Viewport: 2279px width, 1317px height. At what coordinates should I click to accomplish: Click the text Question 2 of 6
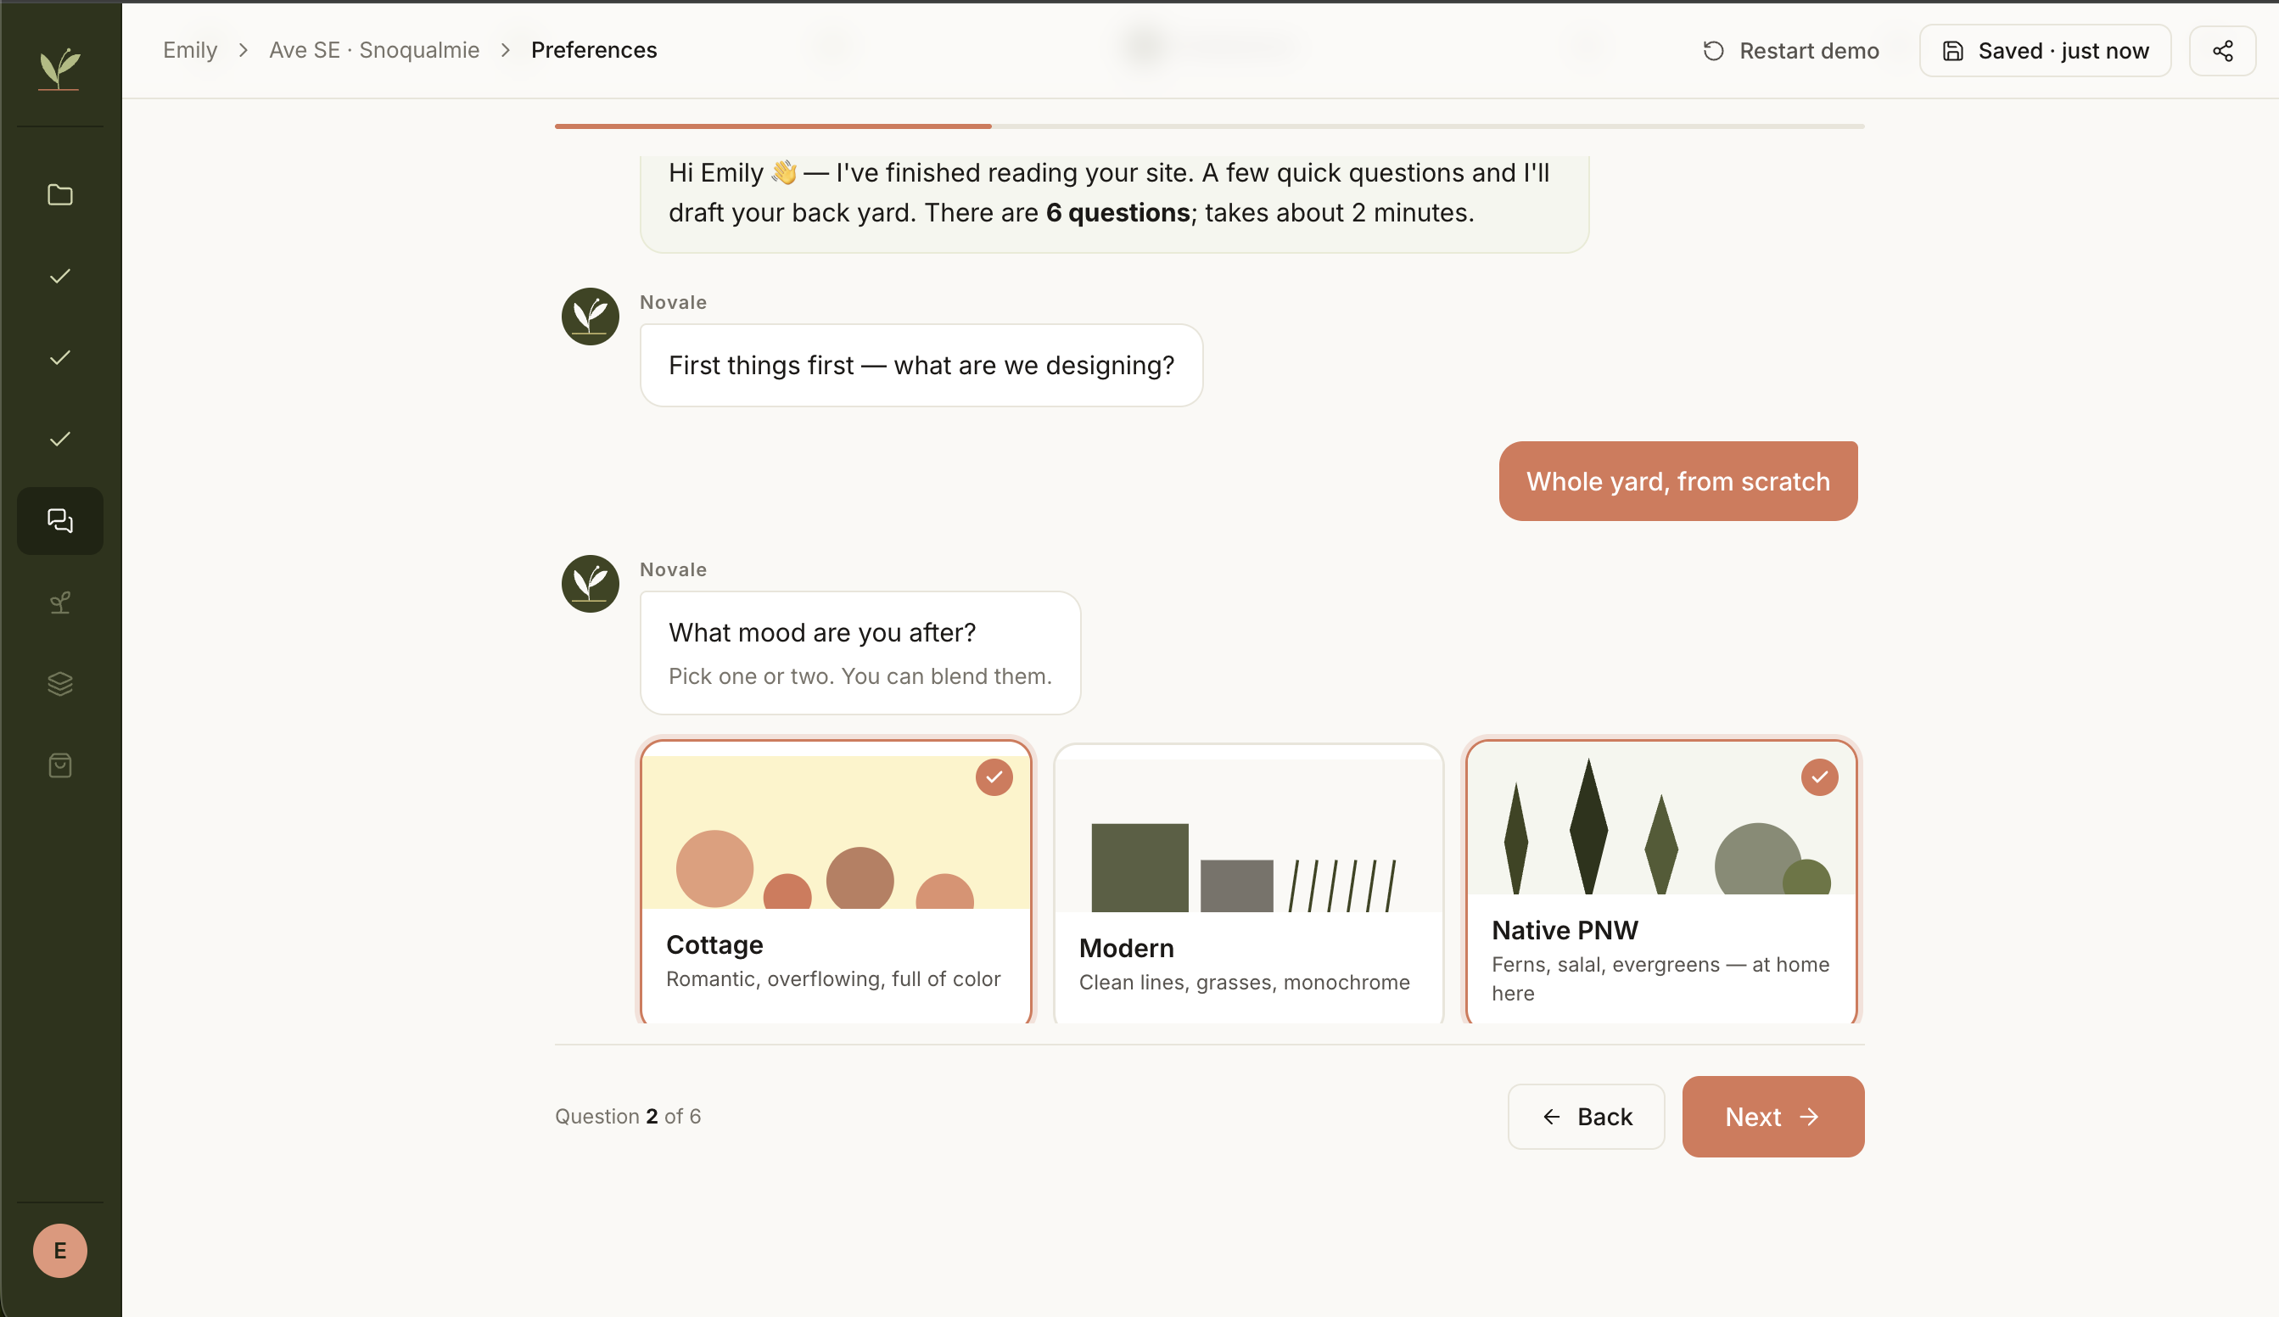pyautogui.click(x=628, y=1116)
